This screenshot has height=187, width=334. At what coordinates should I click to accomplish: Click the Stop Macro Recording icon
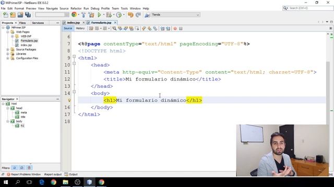pyautogui.click(x=181, y=29)
